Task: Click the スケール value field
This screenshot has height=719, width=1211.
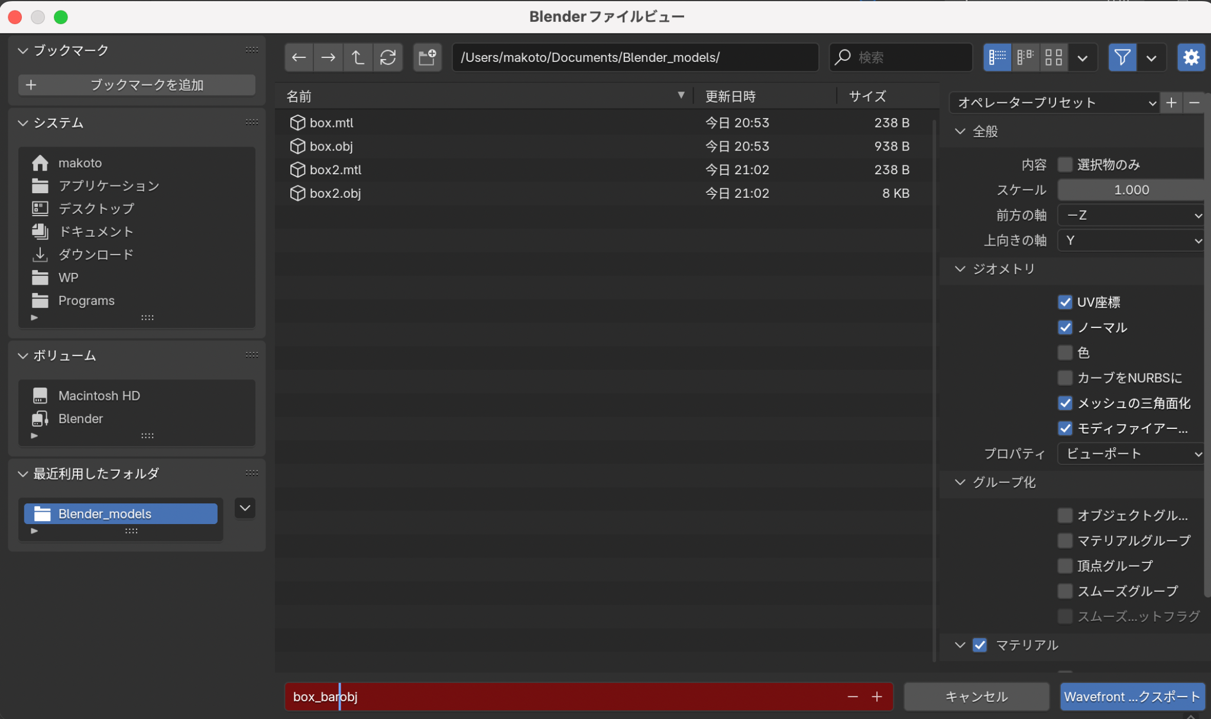Action: [1131, 190]
